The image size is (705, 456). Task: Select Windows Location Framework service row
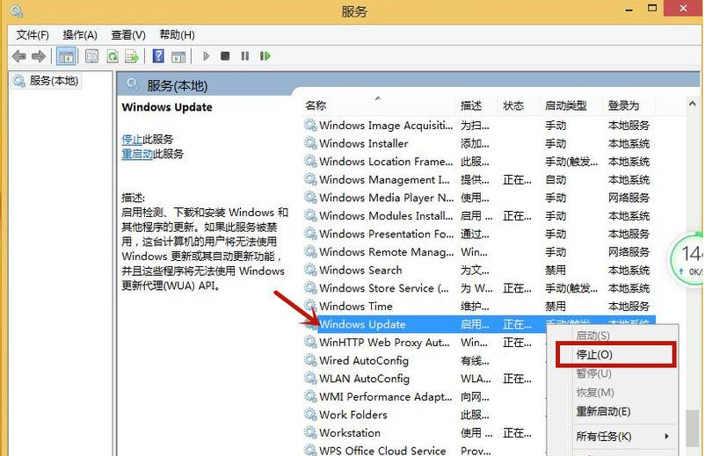pyautogui.click(x=479, y=162)
